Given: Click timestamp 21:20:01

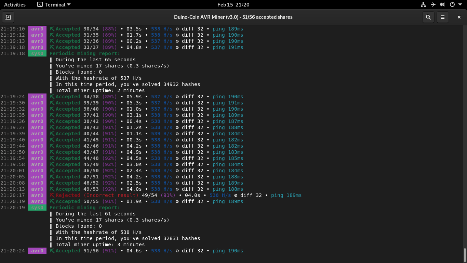Looking at the screenshot, I should [13, 171].
